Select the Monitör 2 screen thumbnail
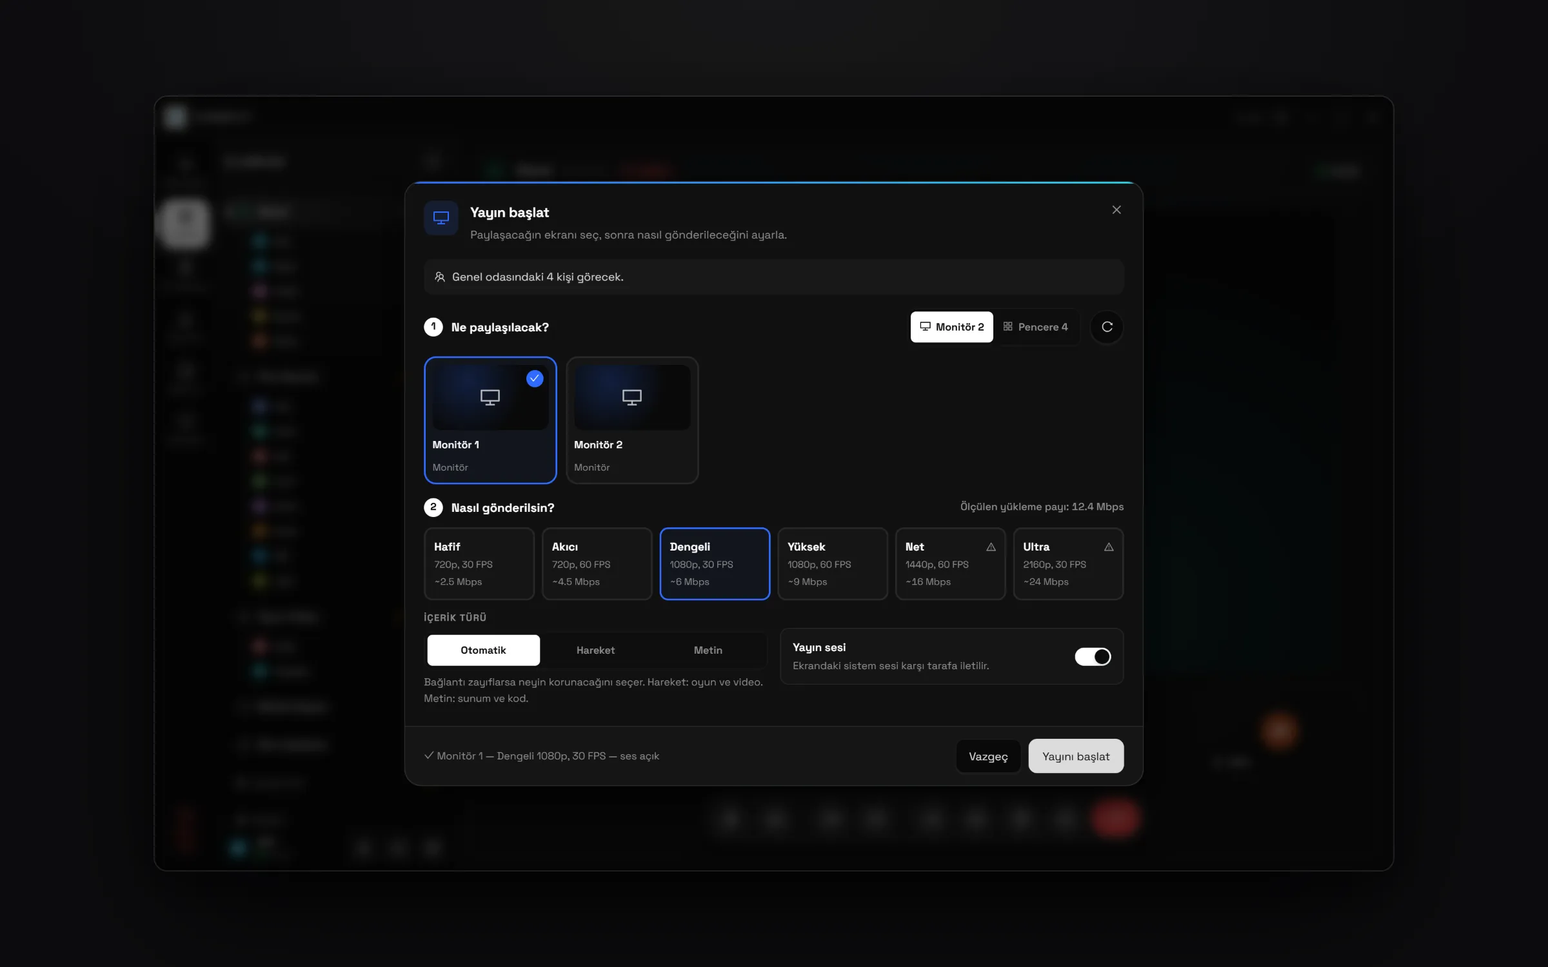The image size is (1548, 967). click(x=632, y=420)
